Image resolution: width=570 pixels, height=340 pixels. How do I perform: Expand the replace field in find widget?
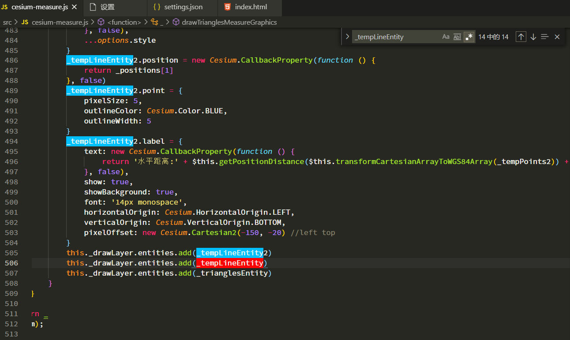point(347,37)
